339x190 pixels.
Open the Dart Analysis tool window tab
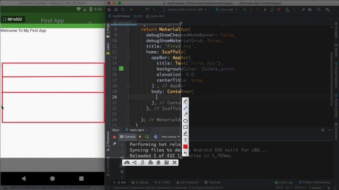[187, 182]
